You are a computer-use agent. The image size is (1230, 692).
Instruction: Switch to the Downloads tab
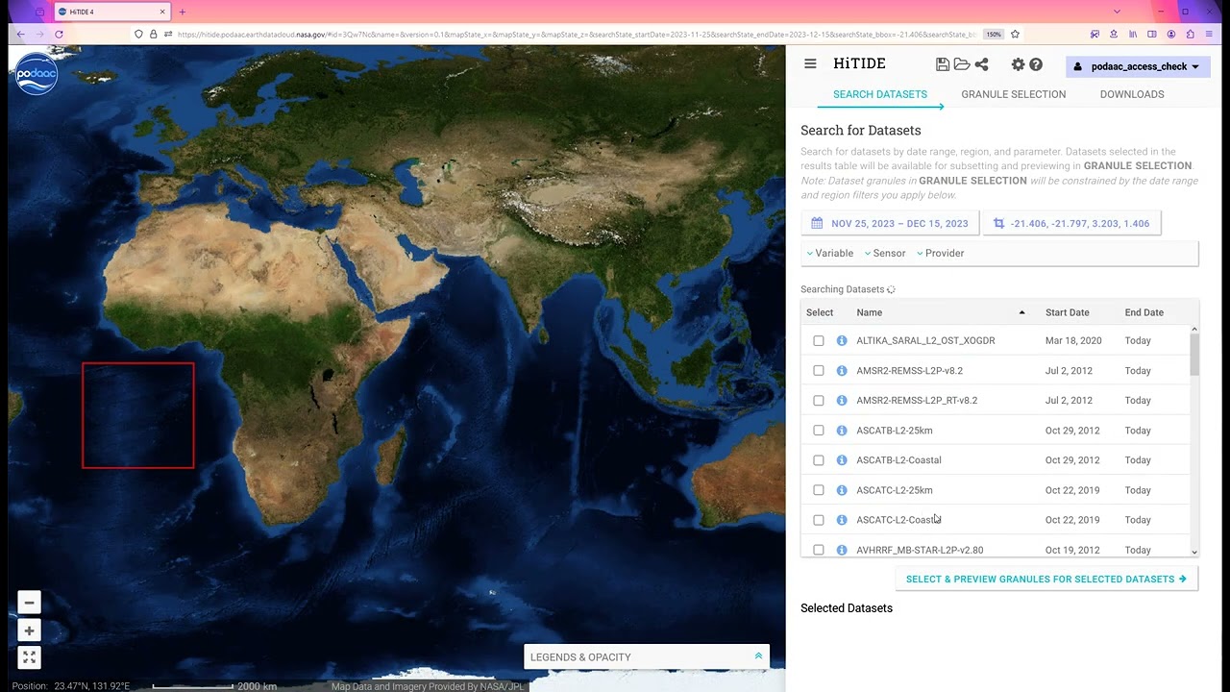point(1132,94)
